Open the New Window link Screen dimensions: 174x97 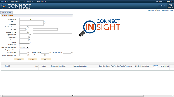point(152,10)
